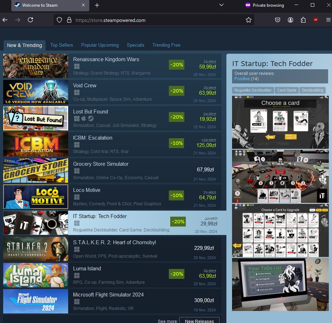Click Windows icon under Renaissance Kingdom Wars
The height and width of the screenshot is (323, 332).
click(77, 66)
